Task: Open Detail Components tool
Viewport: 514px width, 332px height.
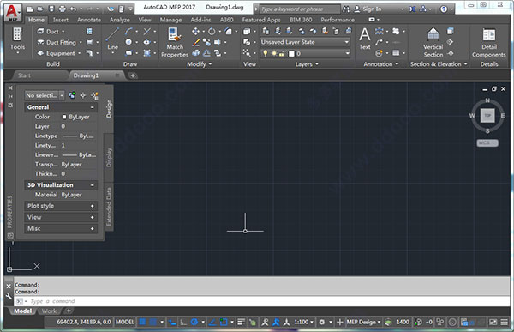Action: [489, 43]
